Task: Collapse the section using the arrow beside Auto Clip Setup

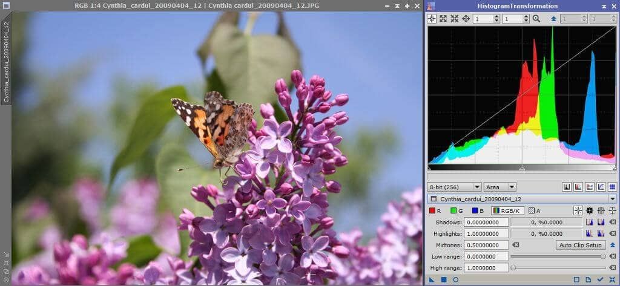Action: [x=613, y=245]
